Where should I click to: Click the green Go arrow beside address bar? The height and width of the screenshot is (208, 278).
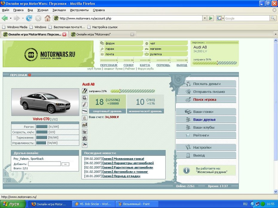coord(211,18)
